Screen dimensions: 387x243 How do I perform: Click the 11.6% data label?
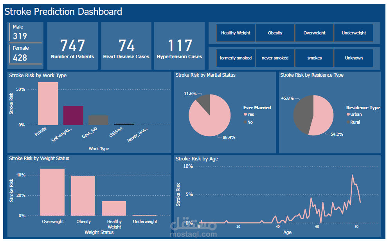coord(190,94)
